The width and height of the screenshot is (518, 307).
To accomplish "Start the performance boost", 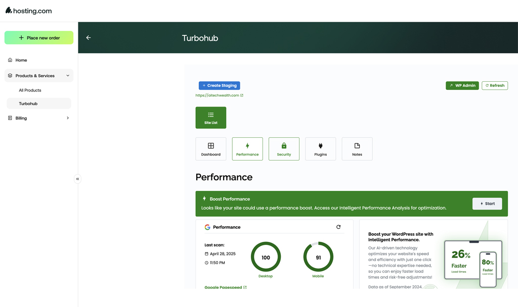I will point(487,203).
